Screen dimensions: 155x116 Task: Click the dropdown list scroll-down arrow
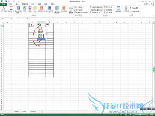tap(46, 39)
